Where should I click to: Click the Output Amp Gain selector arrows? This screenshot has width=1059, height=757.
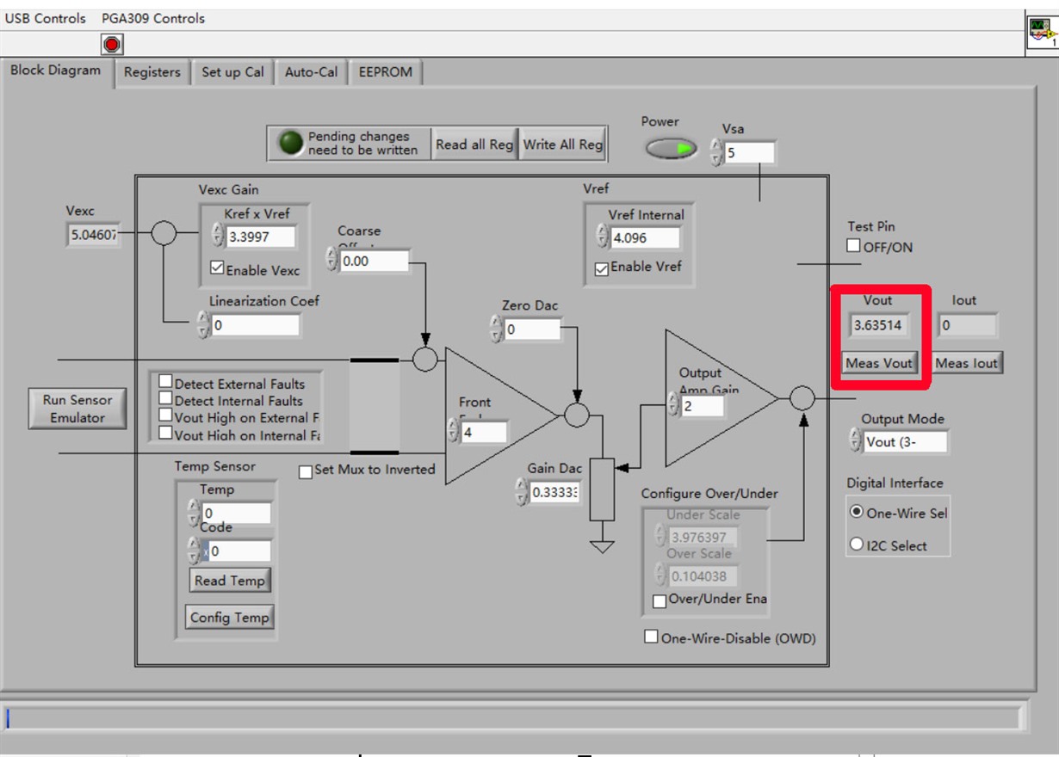674,405
